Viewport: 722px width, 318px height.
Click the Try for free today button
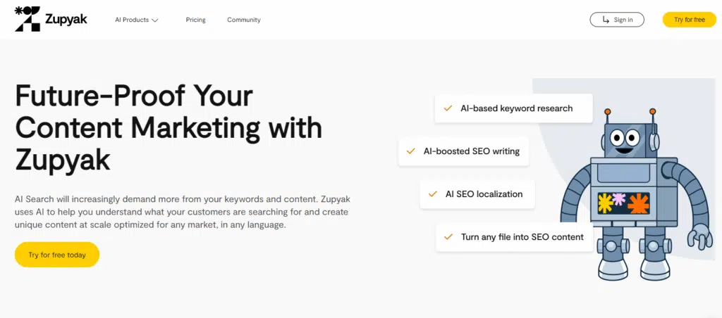click(57, 255)
